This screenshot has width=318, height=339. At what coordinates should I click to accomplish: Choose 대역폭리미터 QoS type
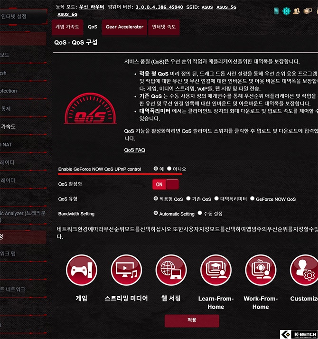click(x=216, y=198)
